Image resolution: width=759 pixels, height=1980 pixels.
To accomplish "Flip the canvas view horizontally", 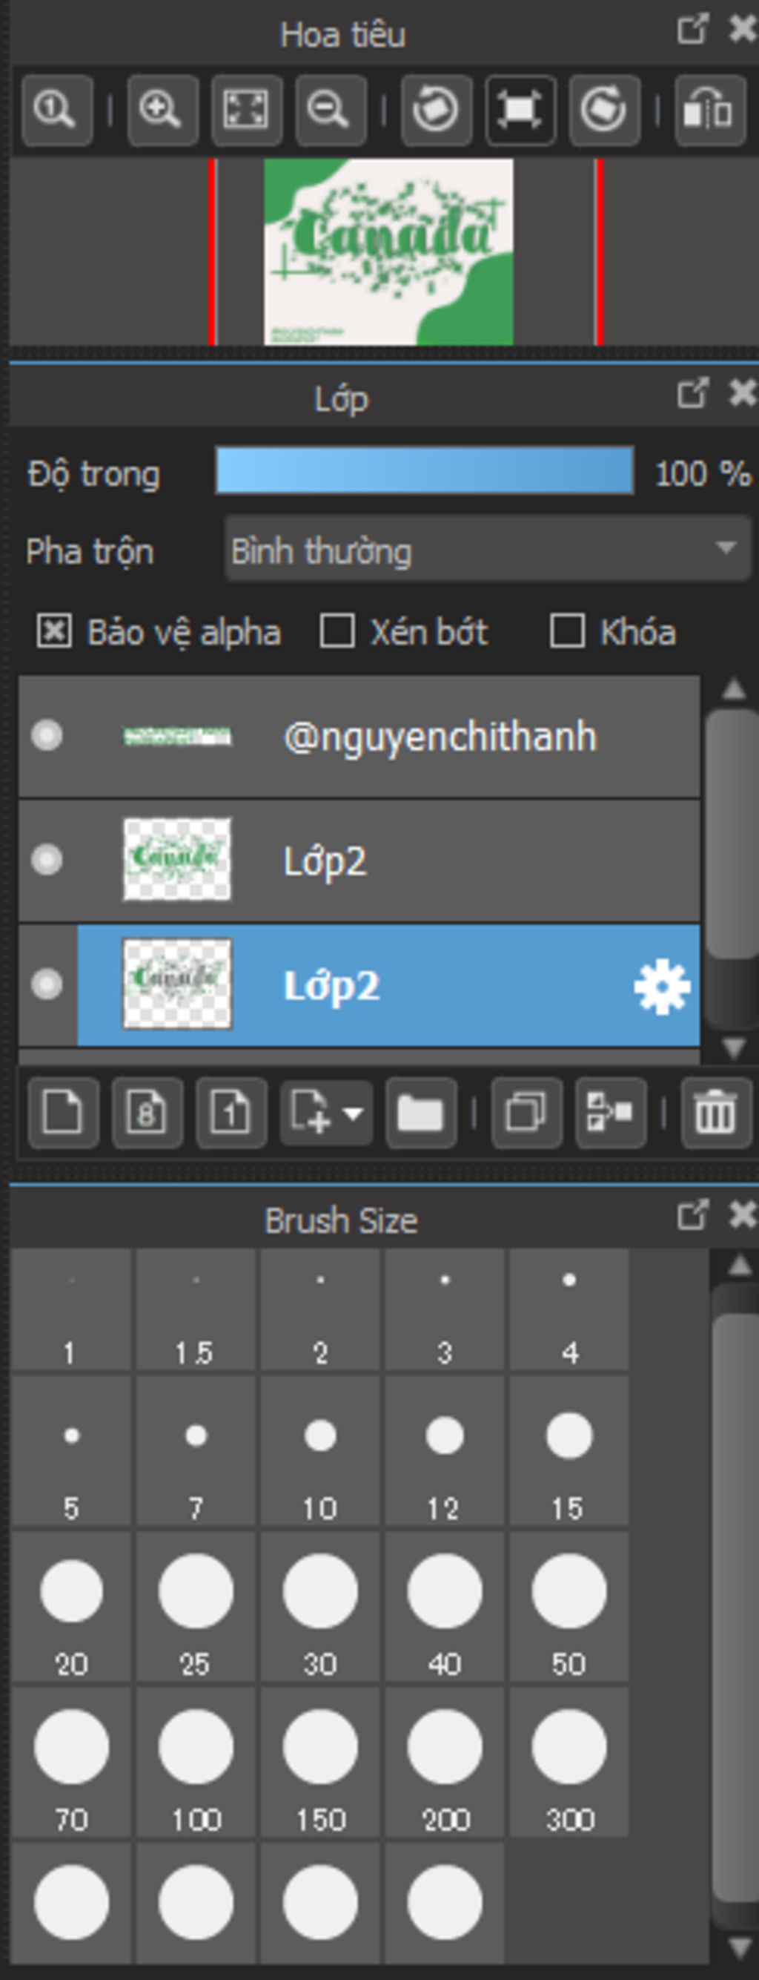I will 709,110.
